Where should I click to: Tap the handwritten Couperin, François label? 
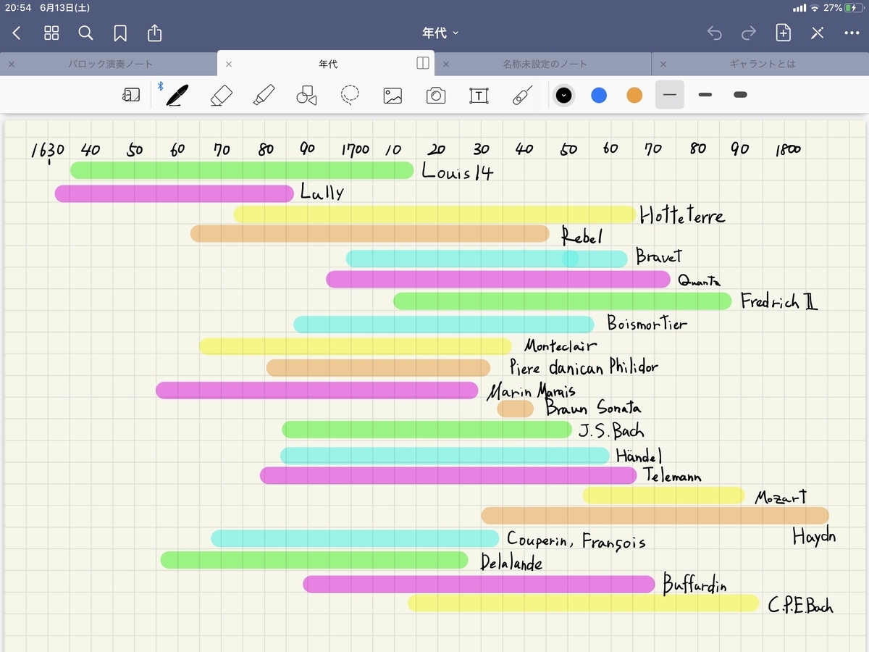tap(576, 540)
